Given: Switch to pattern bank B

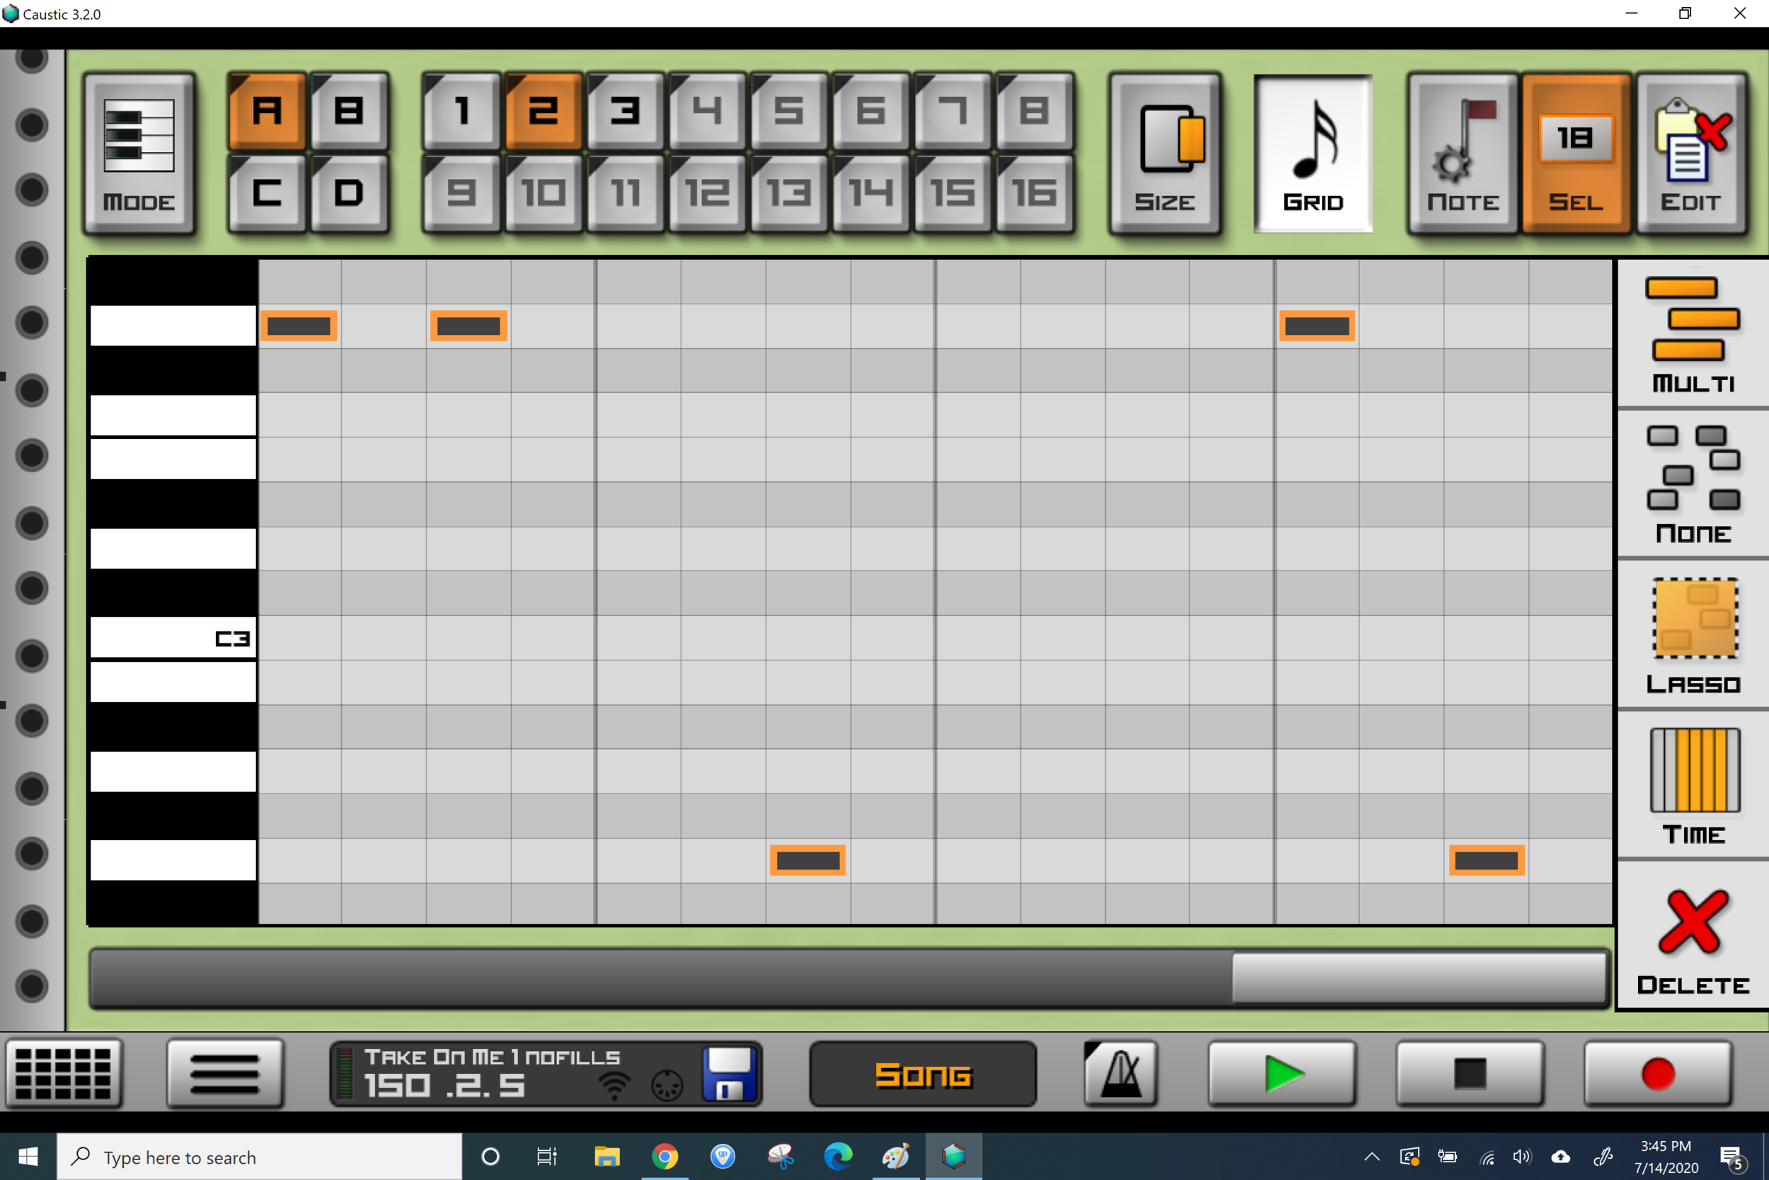Looking at the screenshot, I should [348, 111].
